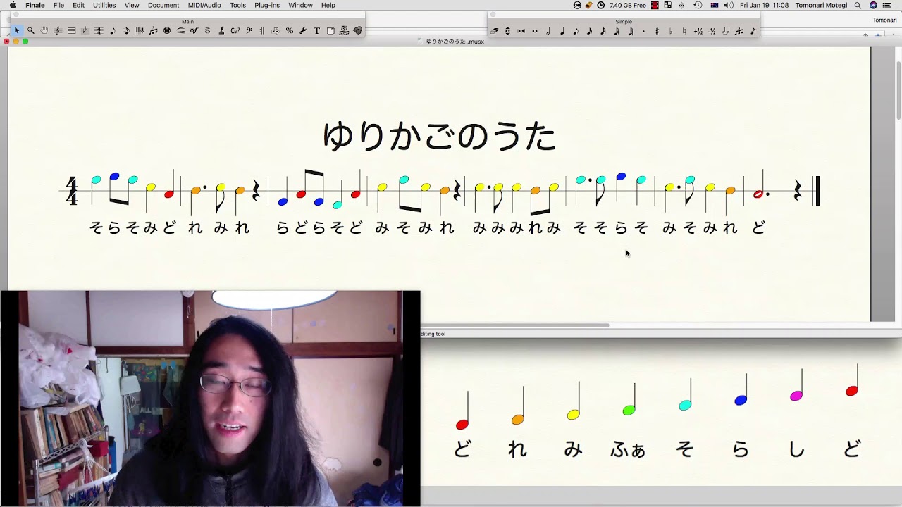Select the Measure tool
This screenshot has width=902, height=507.
click(x=71, y=30)
